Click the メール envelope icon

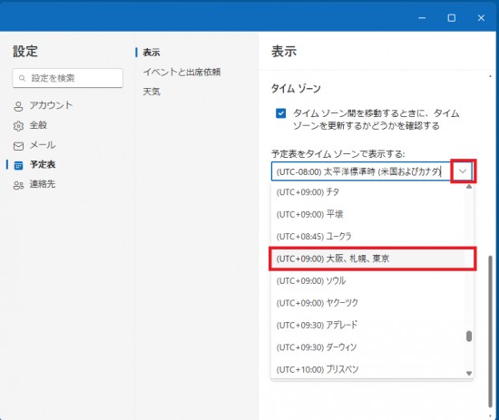point(18,146)
